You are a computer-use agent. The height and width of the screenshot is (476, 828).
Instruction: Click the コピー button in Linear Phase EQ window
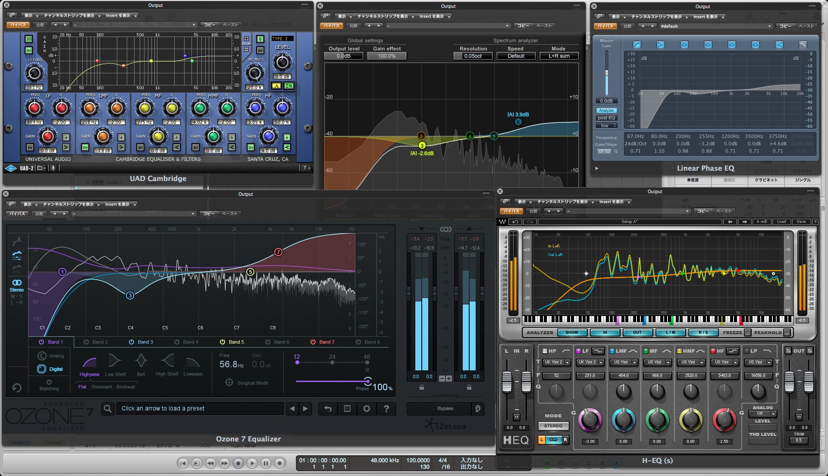point(785,26)
